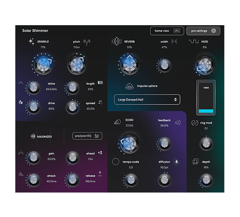Click the Reverb waves icon
Screen dimensions: 240x217
coord(116,42)
